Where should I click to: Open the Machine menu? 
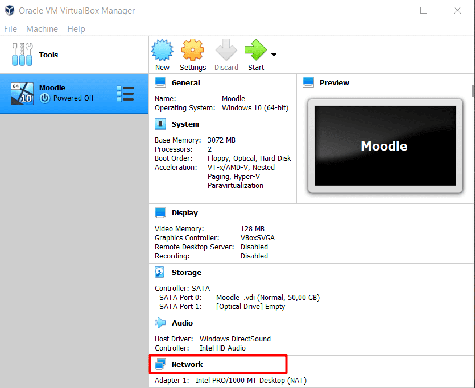coord(42,28)
